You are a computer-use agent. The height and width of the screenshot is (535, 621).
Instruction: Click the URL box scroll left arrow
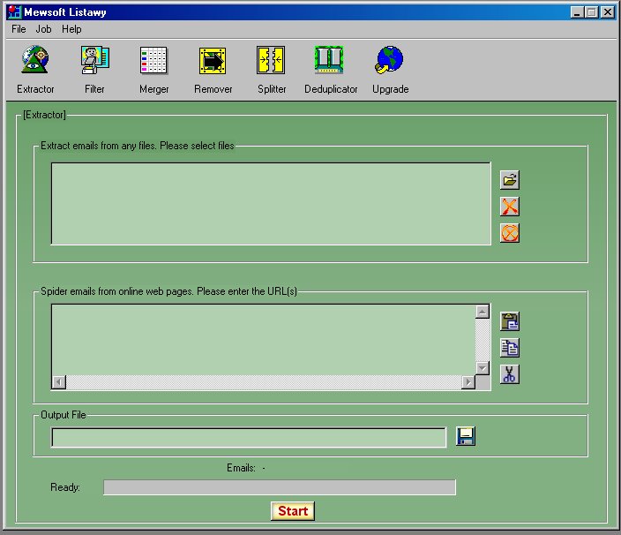59,382
